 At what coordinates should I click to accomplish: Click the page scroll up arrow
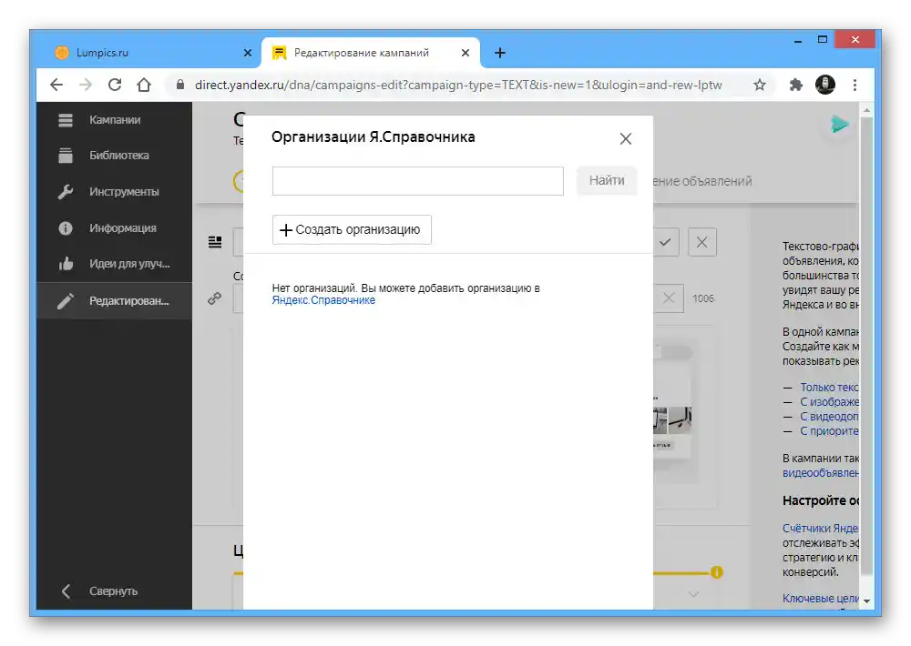(x=866, y=110)
